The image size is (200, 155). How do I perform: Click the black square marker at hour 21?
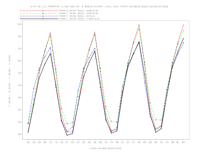point(67,135)
